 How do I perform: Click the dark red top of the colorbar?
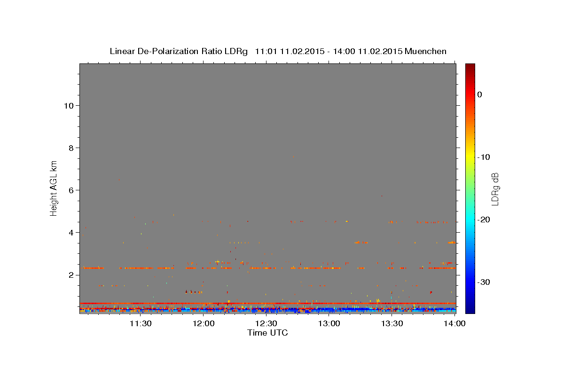pyautogui.click(x=470, y=67)
